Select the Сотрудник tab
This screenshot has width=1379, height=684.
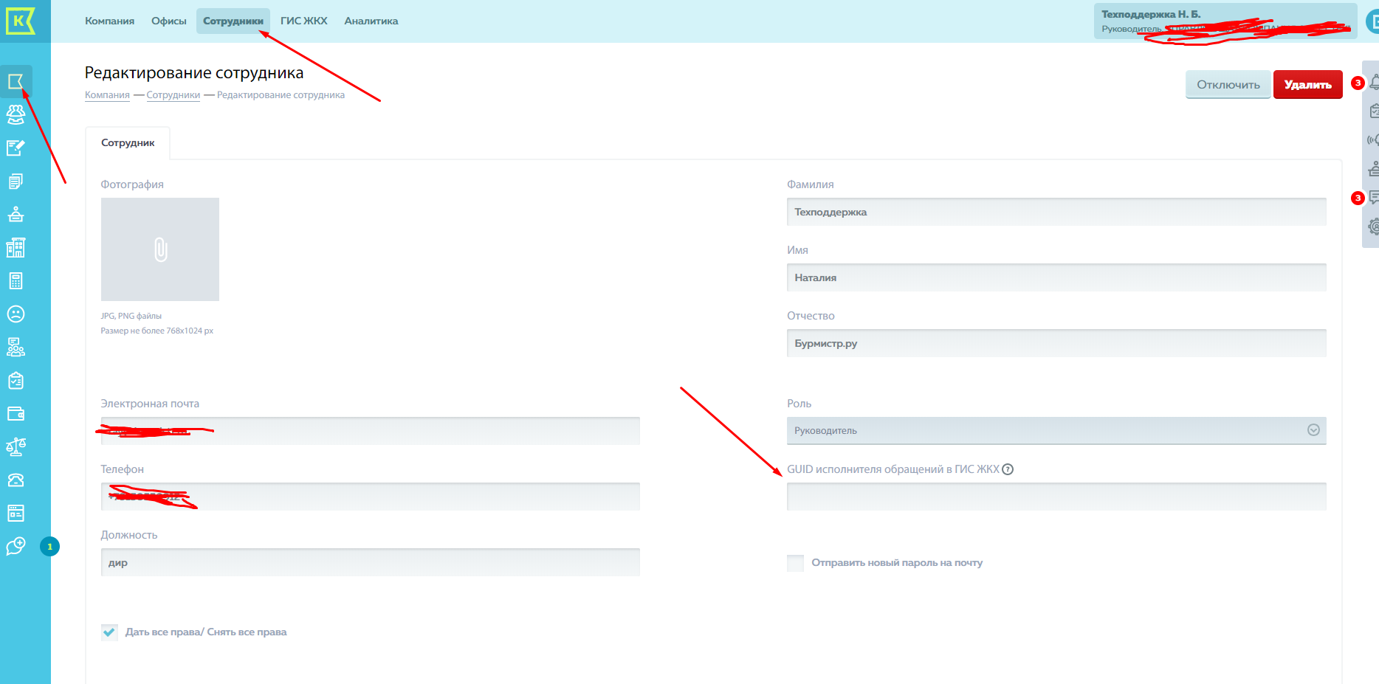click(x=128, y=143)
